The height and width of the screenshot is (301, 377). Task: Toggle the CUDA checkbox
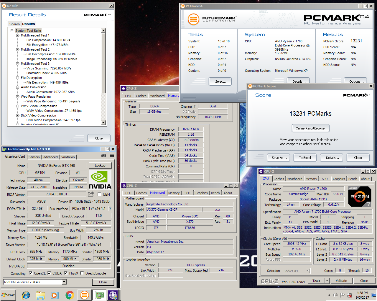pos(49,273)
